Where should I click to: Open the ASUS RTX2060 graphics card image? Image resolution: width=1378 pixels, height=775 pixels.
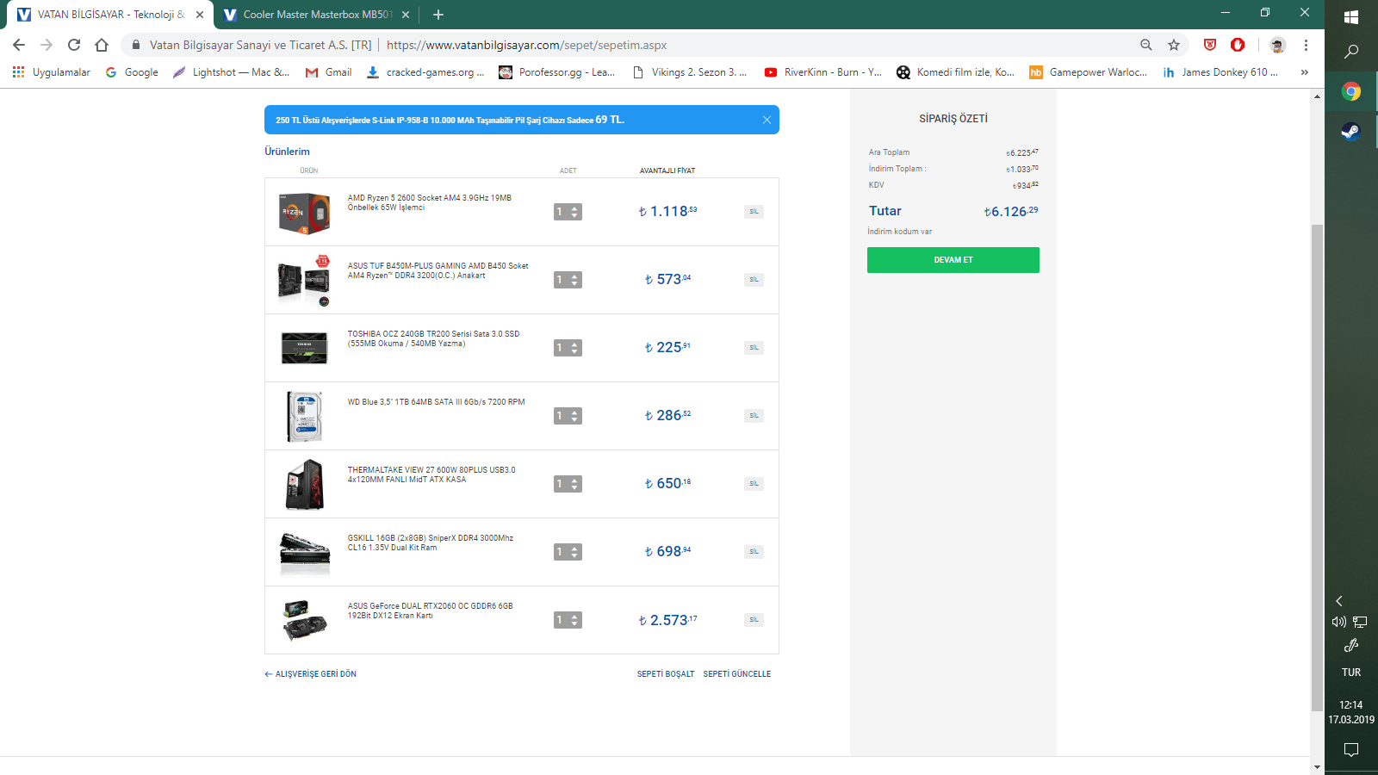tap(304, 620)
